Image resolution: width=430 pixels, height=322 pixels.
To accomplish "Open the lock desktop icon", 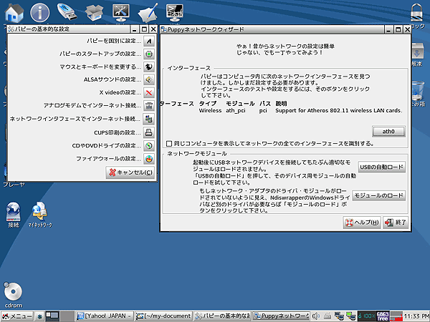I will 416,13.
